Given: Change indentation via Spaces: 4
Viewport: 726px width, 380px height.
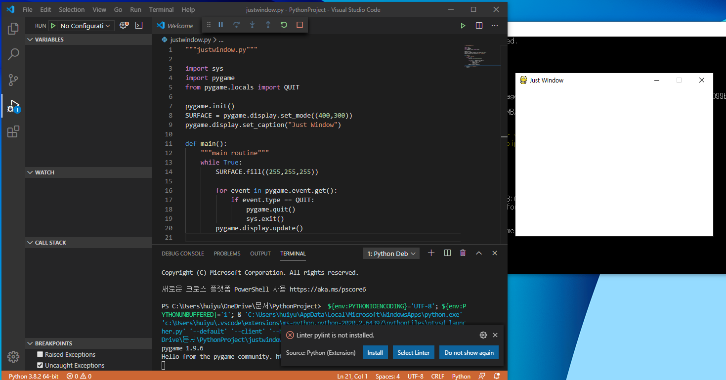Looking at the screenshot, I should (x=387, y=376).
